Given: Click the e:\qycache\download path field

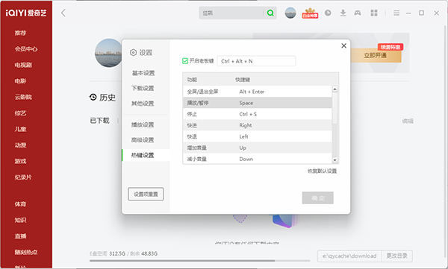Looking at the screenshot, I should coord(349,256).
